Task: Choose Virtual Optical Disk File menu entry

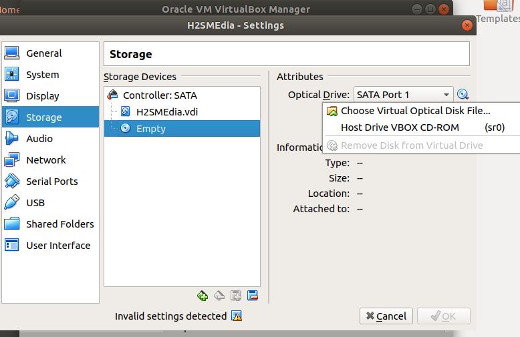Action: click(421, 111)
